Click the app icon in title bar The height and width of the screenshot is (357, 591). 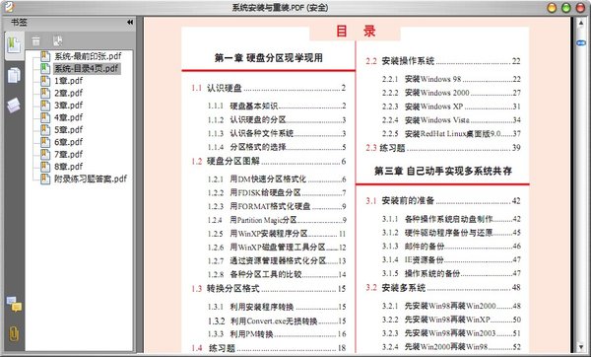click(x=9, y=7)
